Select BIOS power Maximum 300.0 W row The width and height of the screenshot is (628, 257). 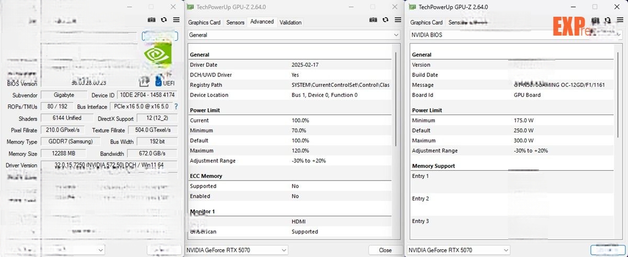coord(512,140)
